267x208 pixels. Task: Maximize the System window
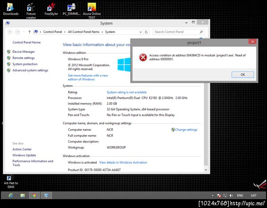pyautogui.click(x=193, y=22)
